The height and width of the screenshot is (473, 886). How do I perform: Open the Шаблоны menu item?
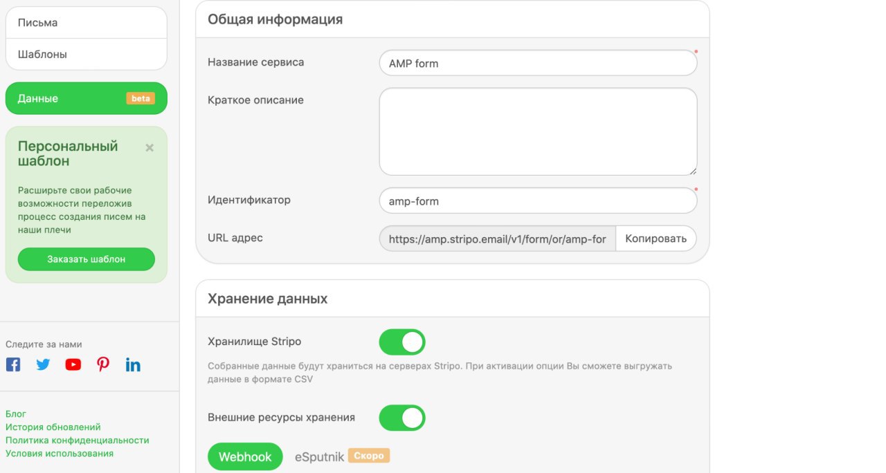click(x=87, y=54)
